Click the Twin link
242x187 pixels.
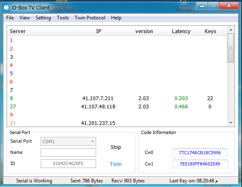116,164
